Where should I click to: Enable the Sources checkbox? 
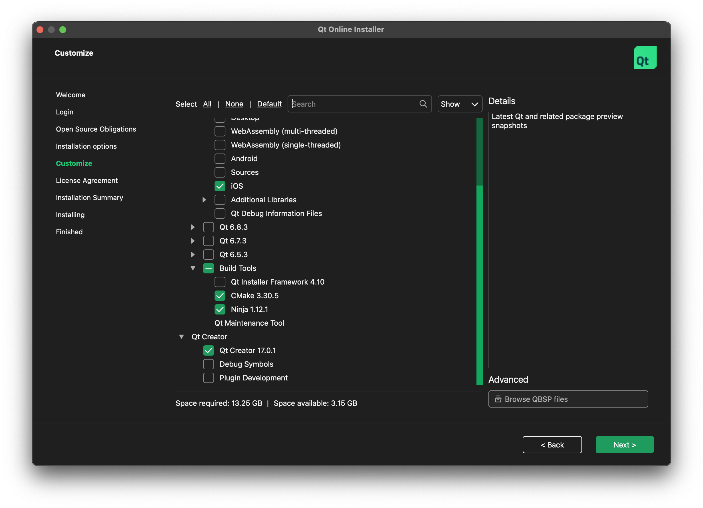[220, 172]
